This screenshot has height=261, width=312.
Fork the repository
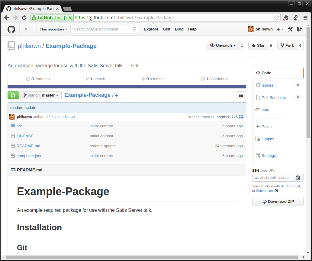tap(287, 46)
